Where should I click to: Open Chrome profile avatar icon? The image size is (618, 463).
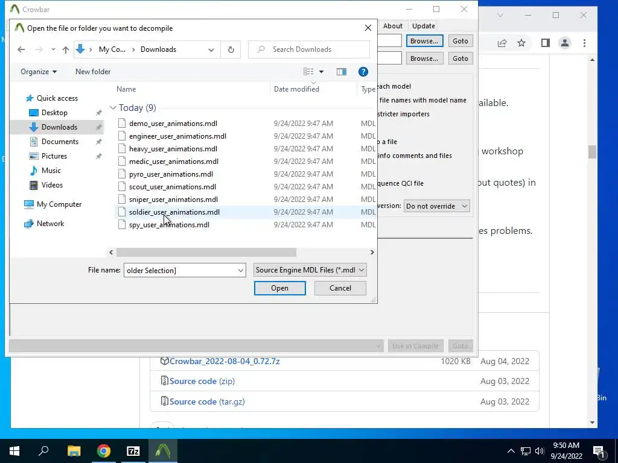coord(565,43)
